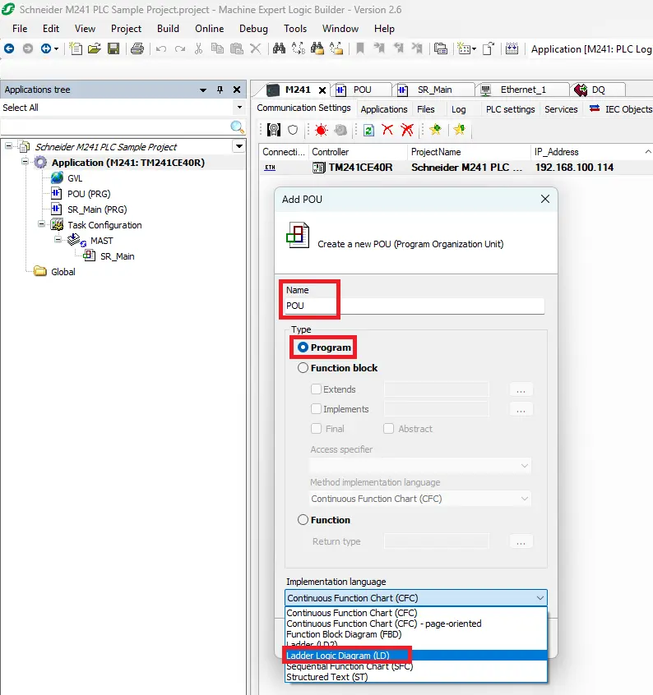The width and height of the screenshot is (653, 695).
Task: Collapse the Task Configuration node
Action: pos(41,223)
